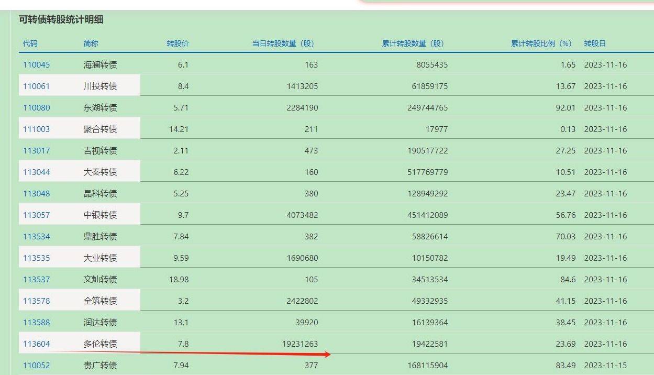Select bond name 东湖转债
The image size is (654, 375).
click(x=100, y=108)
